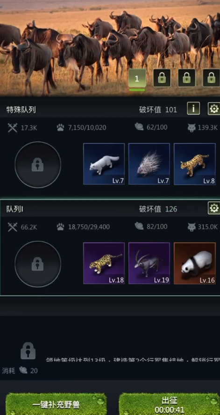Tap the second locked team slot tab
This screenshot has height=415, width=220.
point(186,78)
